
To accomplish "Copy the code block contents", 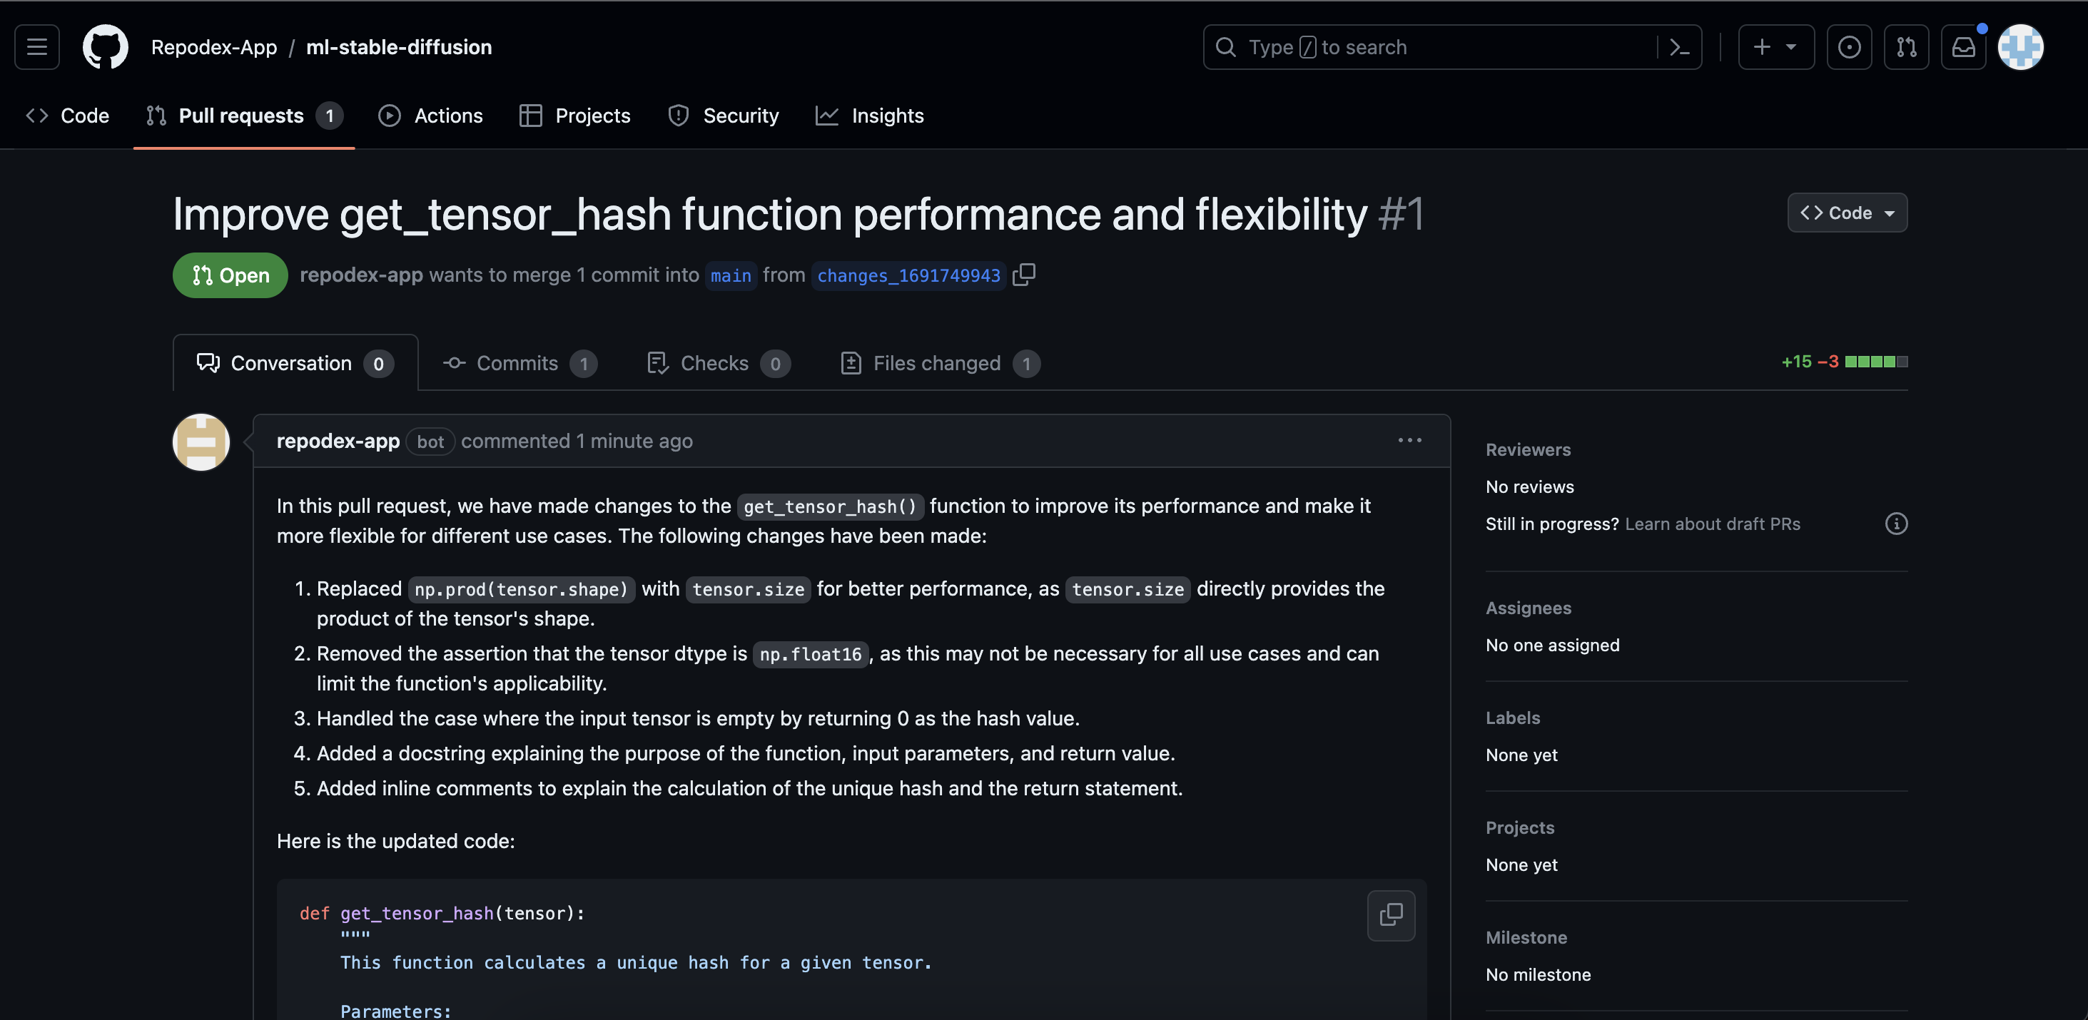I will (x=1391, y=914).
